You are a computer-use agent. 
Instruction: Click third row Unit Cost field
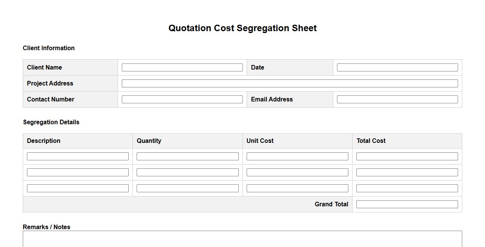[x=297, y=188]
